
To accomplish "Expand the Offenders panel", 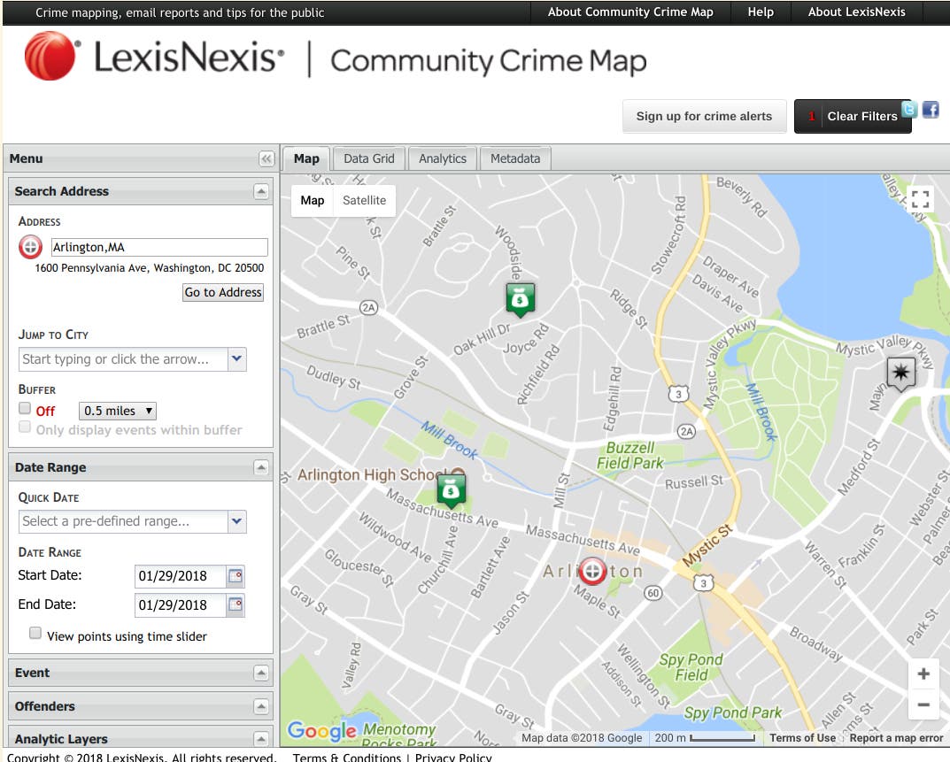I will click(260, 706).
